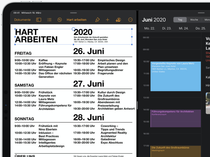Tap 'Eröffnung – Keynote' agenda entry
The height and width of the screenshot is (157, 210).
click(53, 64)
